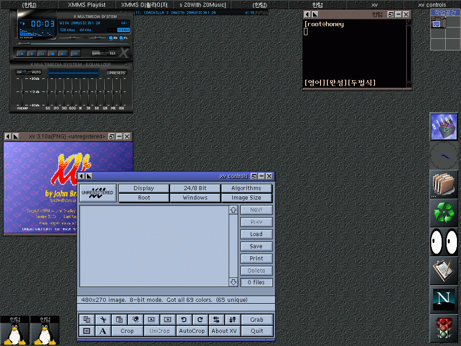
Task: Click the Grab button in xv controls
Action: click(257, 319)
